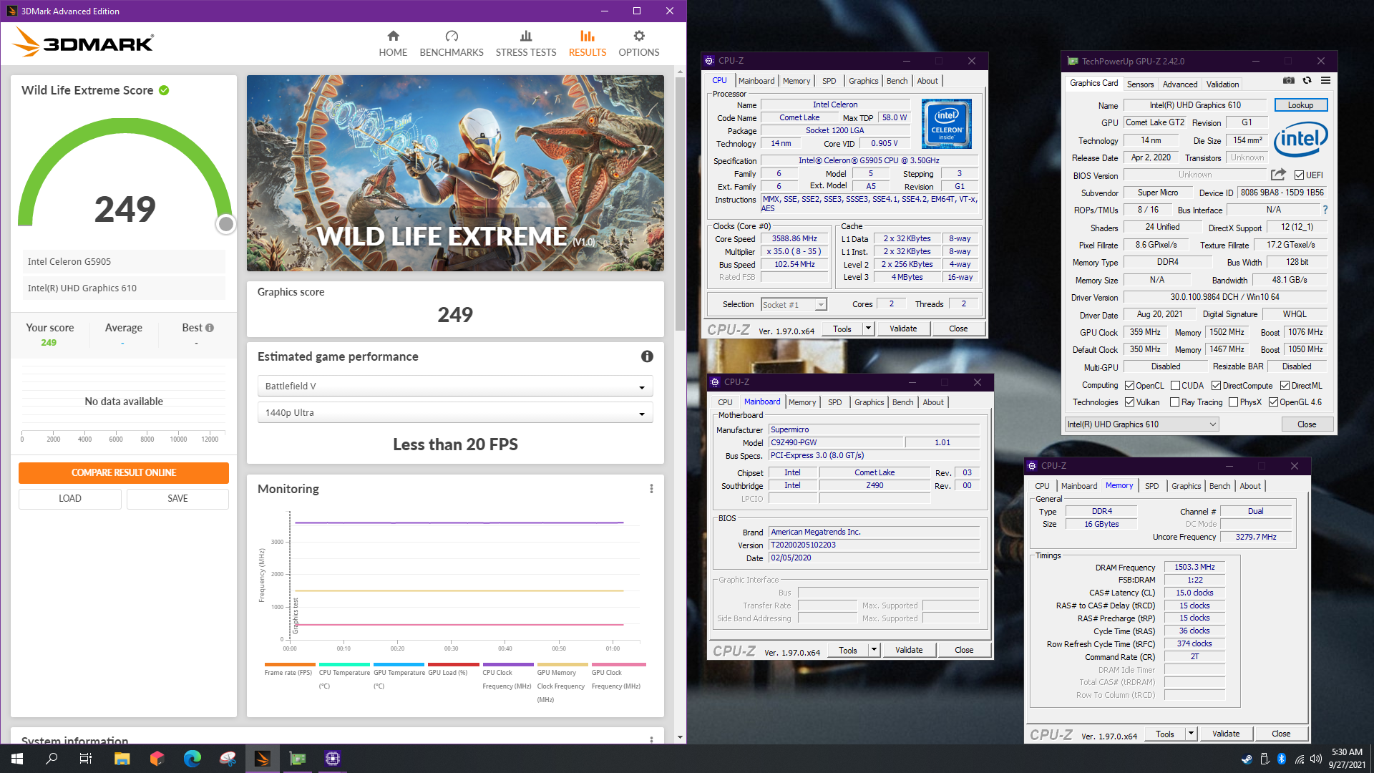Toggle the DirectCompute checkbox

point(1216,386)
